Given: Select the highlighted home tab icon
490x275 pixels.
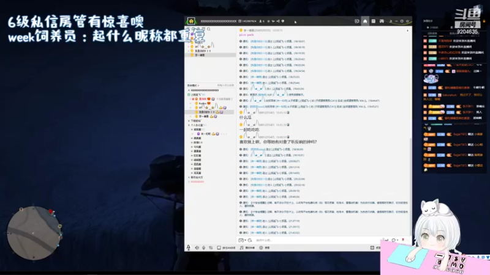Looking at the screenshot, I should coord(365,21).
